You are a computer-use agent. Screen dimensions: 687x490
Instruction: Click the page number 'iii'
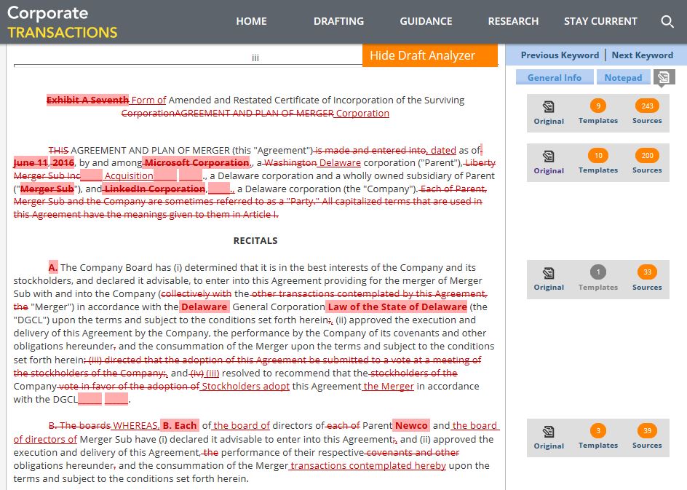[255, 58]
